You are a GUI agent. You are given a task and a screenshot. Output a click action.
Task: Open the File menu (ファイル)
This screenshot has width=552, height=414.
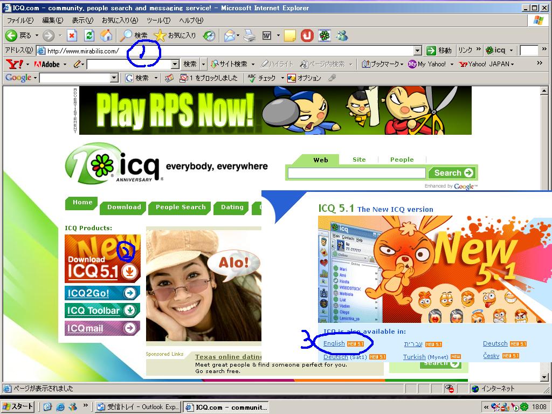20,20
